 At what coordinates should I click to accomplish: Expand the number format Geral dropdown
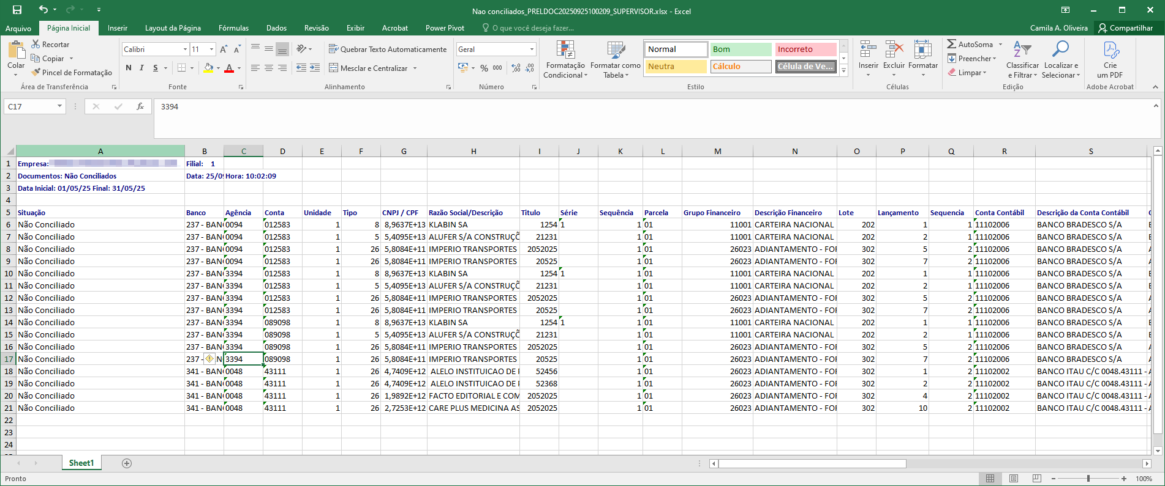531,50
